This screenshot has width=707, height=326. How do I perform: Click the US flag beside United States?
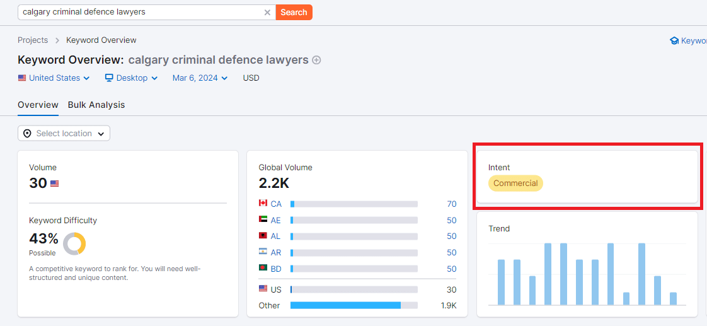point(22,78)
